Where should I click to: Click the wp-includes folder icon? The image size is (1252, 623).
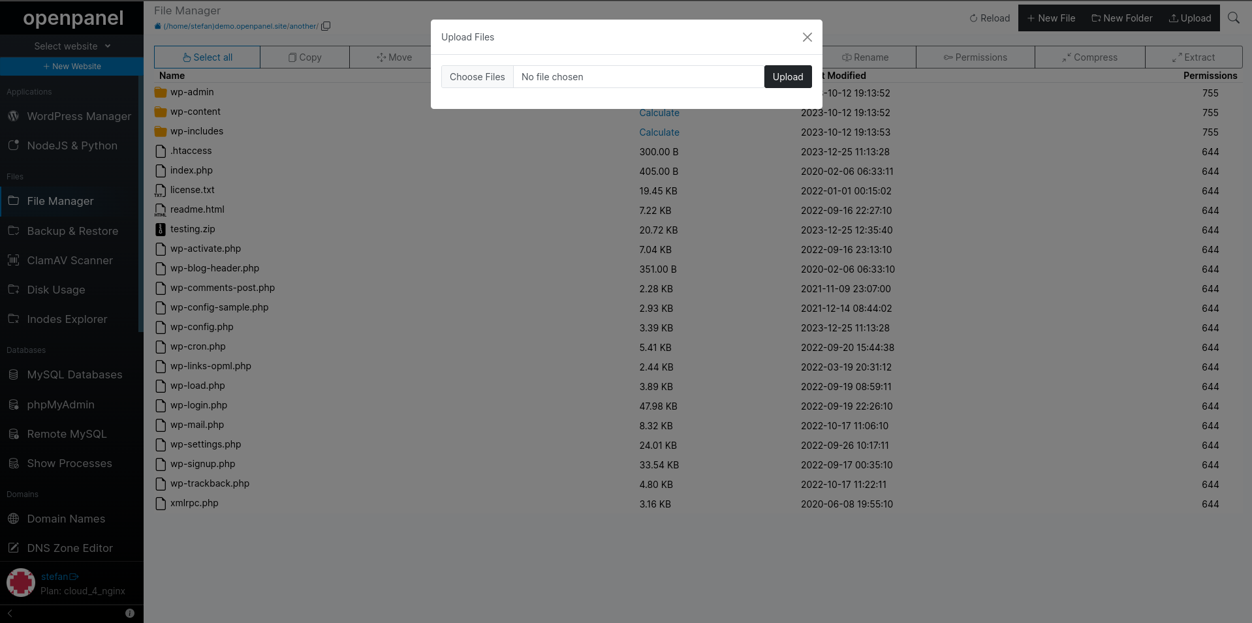click(161, 132)
